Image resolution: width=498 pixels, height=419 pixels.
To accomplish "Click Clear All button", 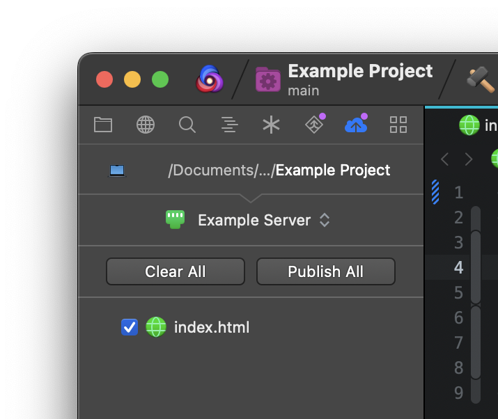I will coord(176,271).
